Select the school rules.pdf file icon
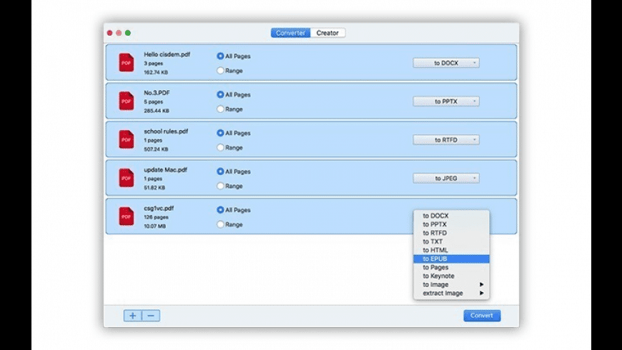622x350 pixels. pos(127,140)
